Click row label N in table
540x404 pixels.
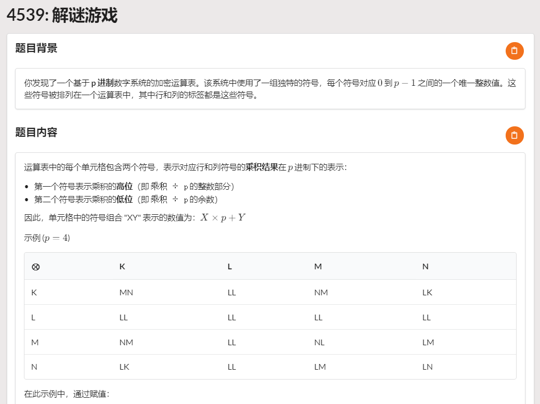[x=34, y=367]
